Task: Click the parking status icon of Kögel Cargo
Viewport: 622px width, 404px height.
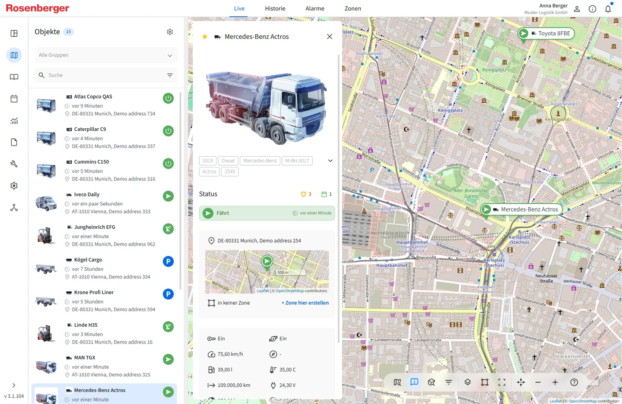Action: pos(168,261)
